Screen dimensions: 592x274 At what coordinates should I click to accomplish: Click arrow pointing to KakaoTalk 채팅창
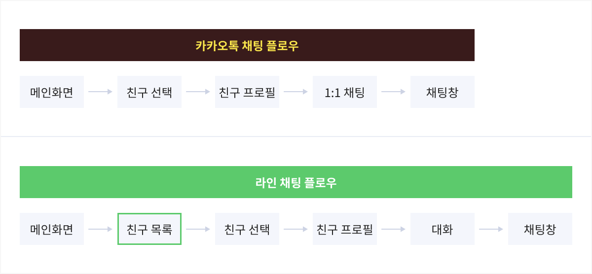point(394,92)
